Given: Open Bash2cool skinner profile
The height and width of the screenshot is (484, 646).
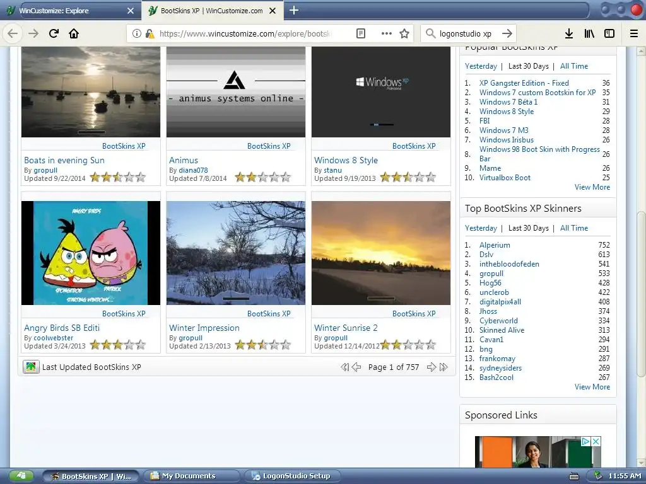Looking at the screenshot, I should tap(496, 377).
